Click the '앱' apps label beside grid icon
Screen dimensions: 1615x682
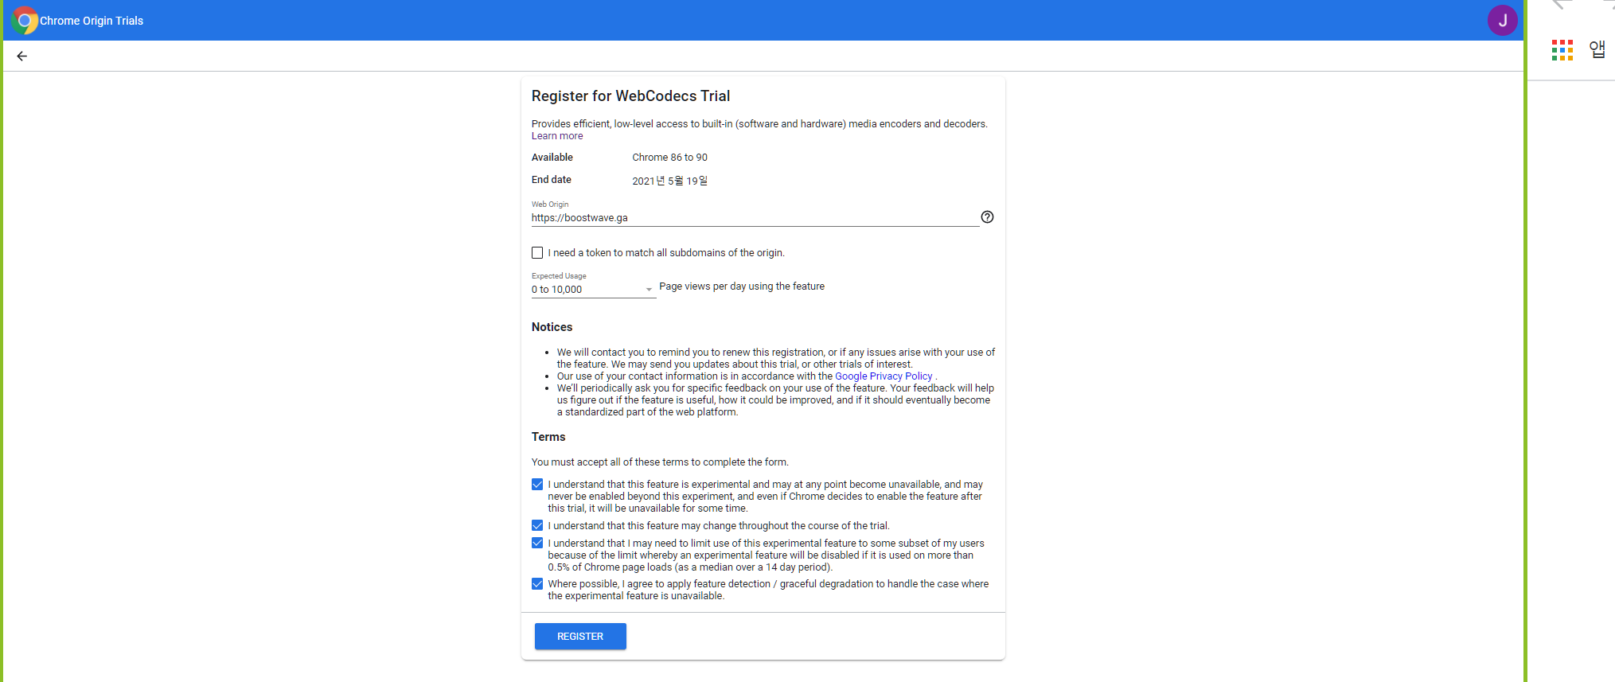[1597, 49]
